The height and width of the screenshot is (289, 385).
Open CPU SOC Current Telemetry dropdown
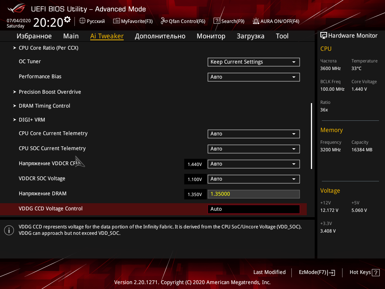[254, 149]
